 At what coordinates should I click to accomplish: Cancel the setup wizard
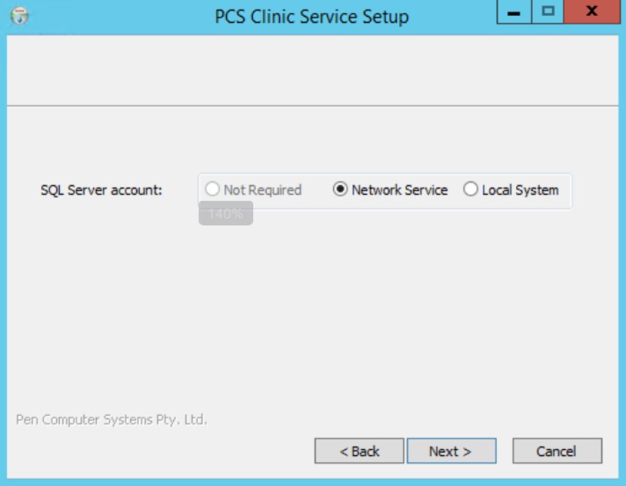point(557,451)
